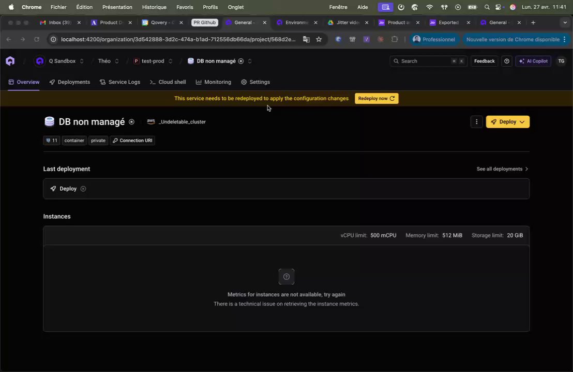Viewport: 573px width, 372px height.
Task: Expand the Q Sandbox organization switcher
Action: [82, 61]
